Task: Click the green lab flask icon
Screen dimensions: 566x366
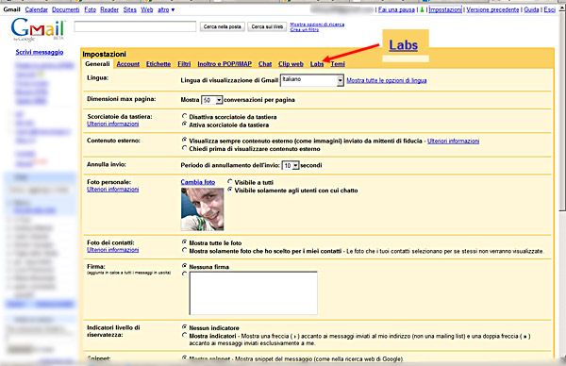Action: coord(422,9)
